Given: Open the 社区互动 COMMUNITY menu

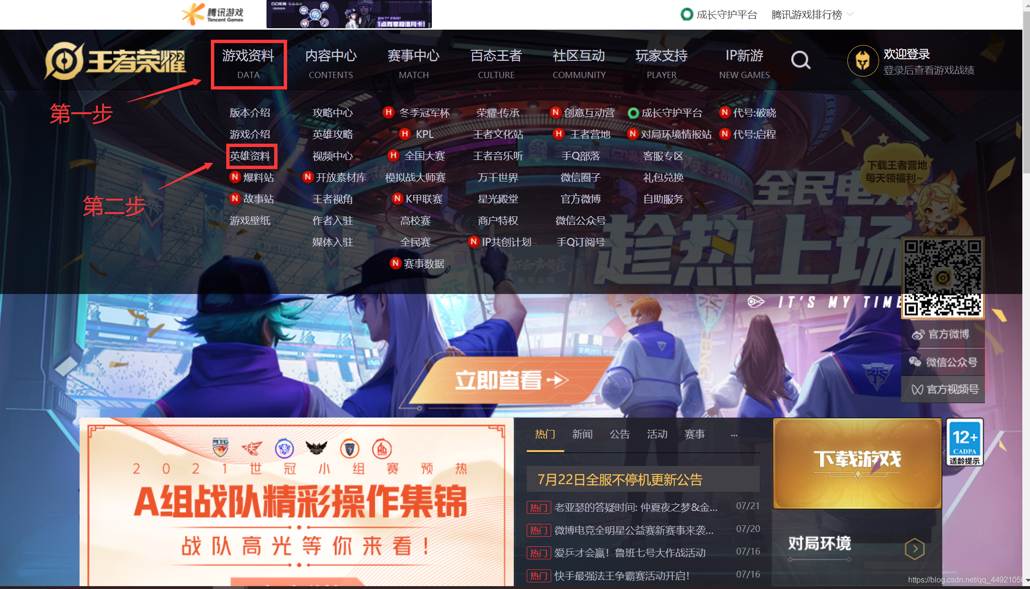Looking at the screenshot, I should pyautogui.click(x=579, y=64).
